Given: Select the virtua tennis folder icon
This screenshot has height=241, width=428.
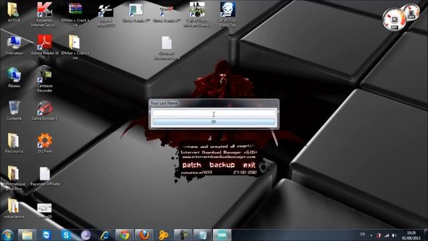Looking at the screenshot, I should [x=14, y=209].
